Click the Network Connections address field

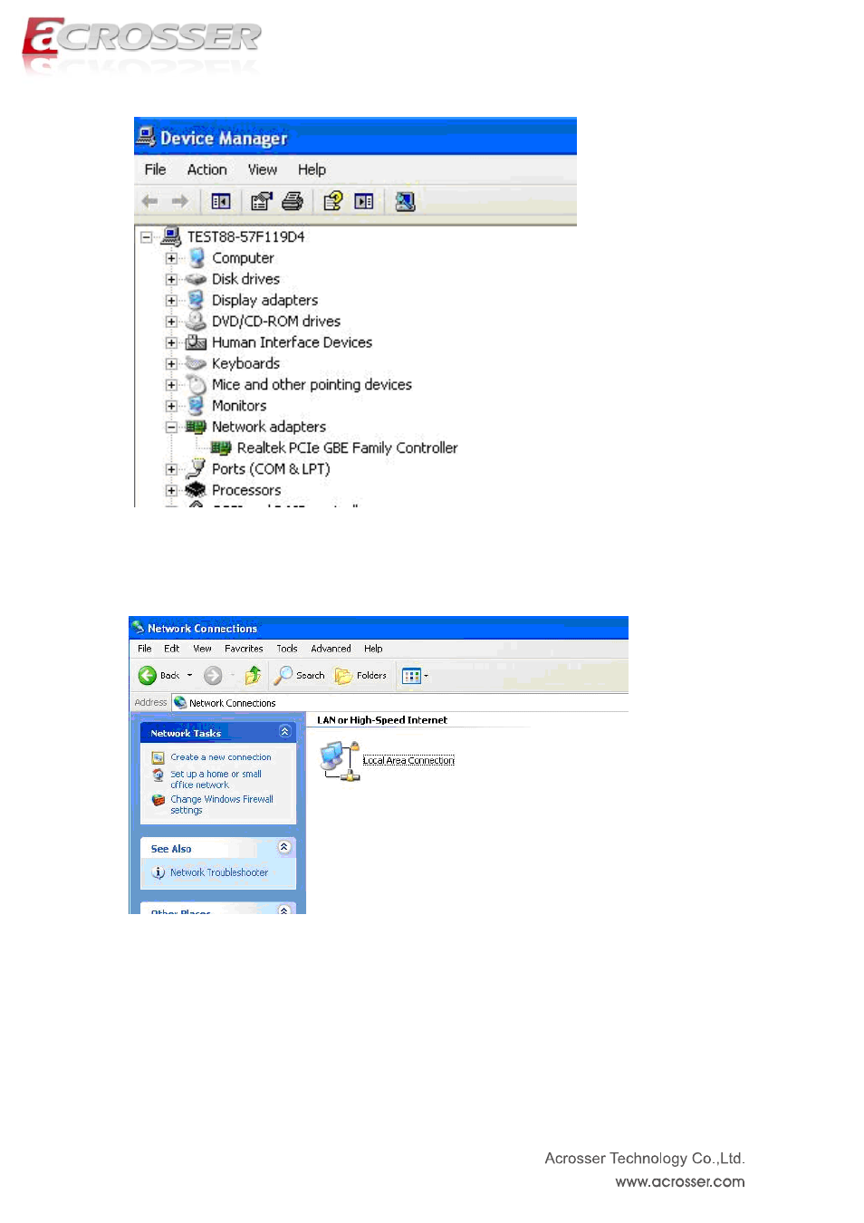tap(398, 702)
